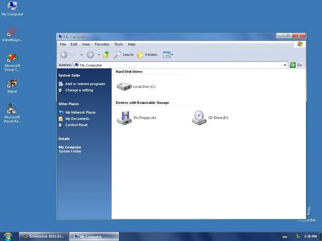The width and height of the screenshot is (322, 241).
Task: Select the Recycle Bin on desktop
Action: pos(308,214)
